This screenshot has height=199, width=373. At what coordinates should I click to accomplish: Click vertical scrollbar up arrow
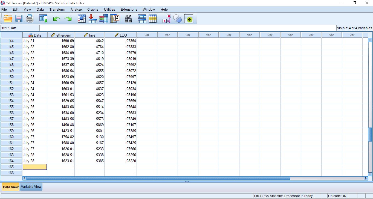370,40
